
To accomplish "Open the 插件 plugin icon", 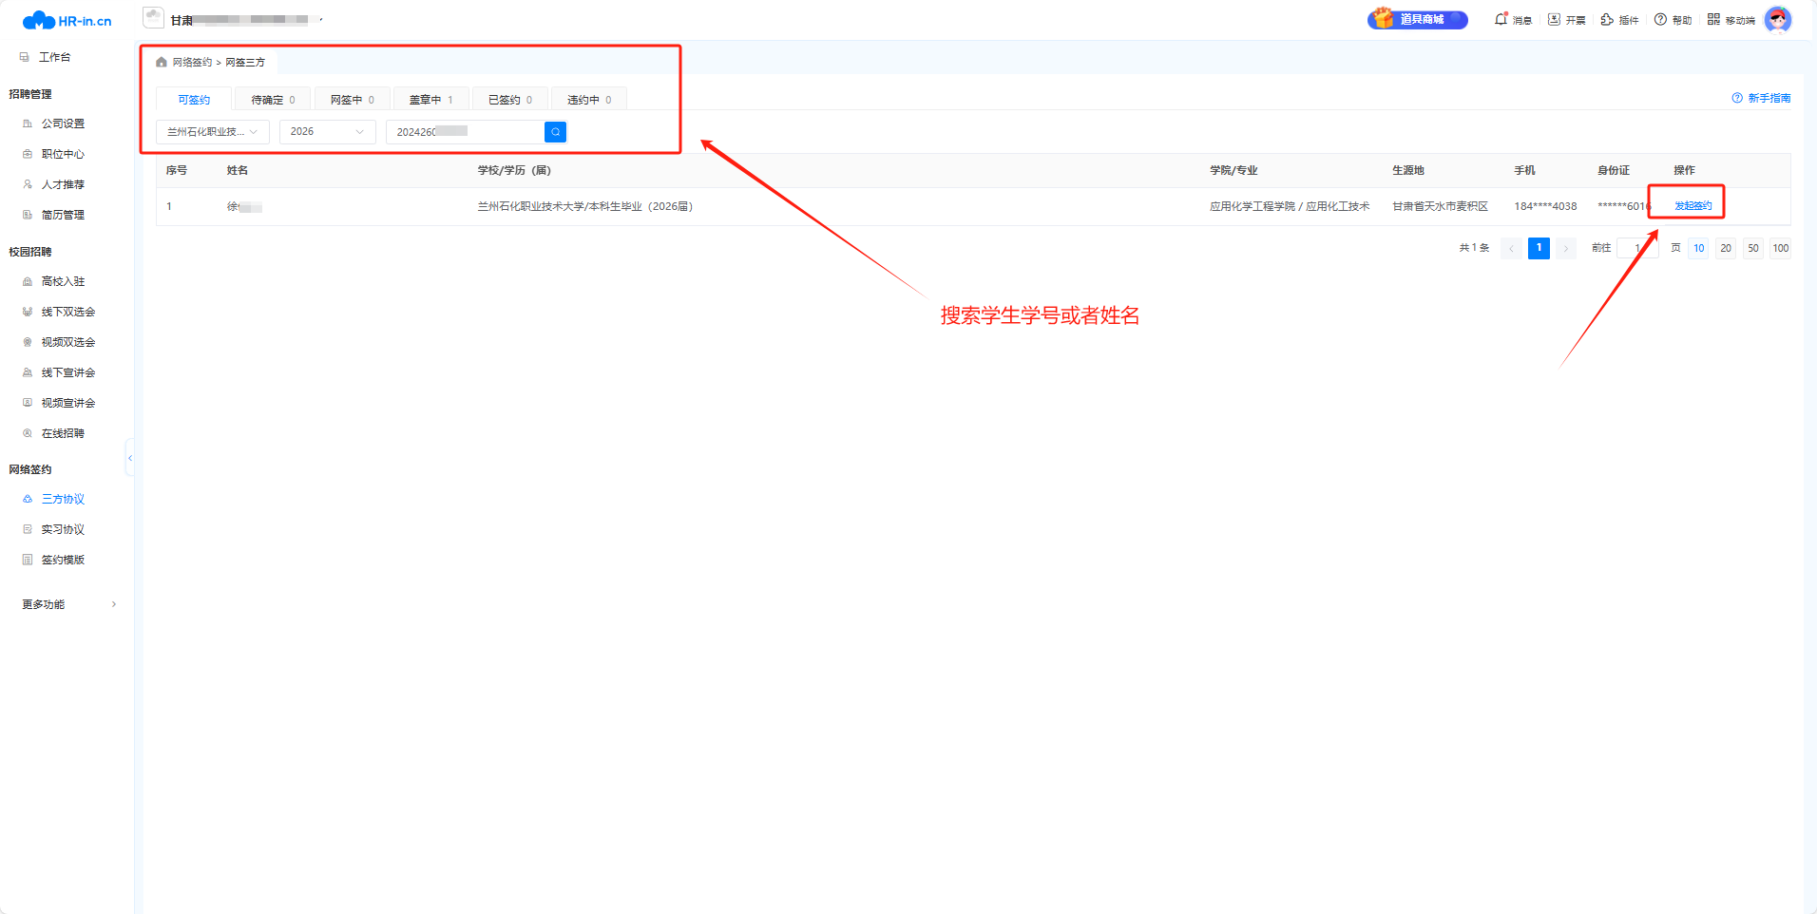I will 1607,19.
